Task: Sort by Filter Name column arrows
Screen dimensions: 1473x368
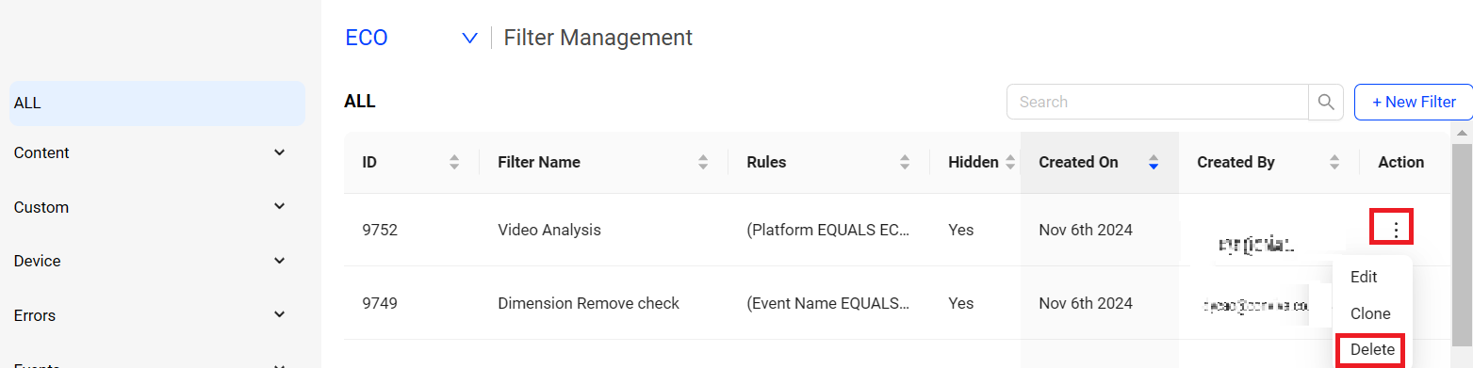Action: (703, 162)
